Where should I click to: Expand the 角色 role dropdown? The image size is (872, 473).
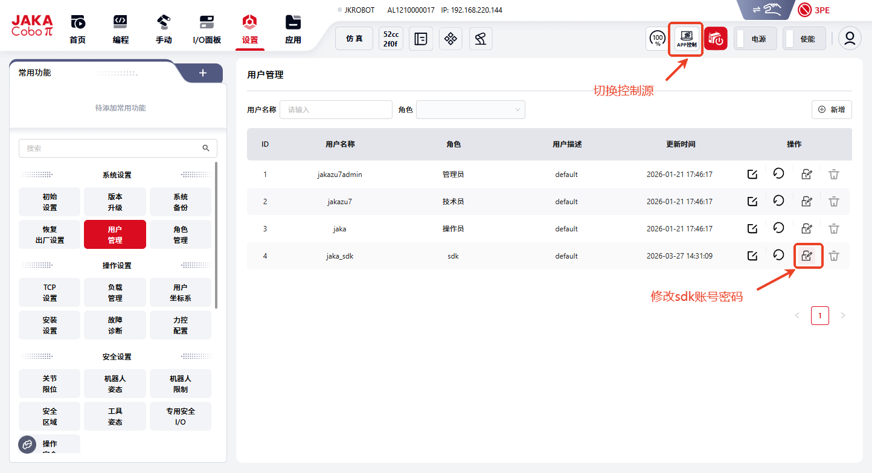470,110
